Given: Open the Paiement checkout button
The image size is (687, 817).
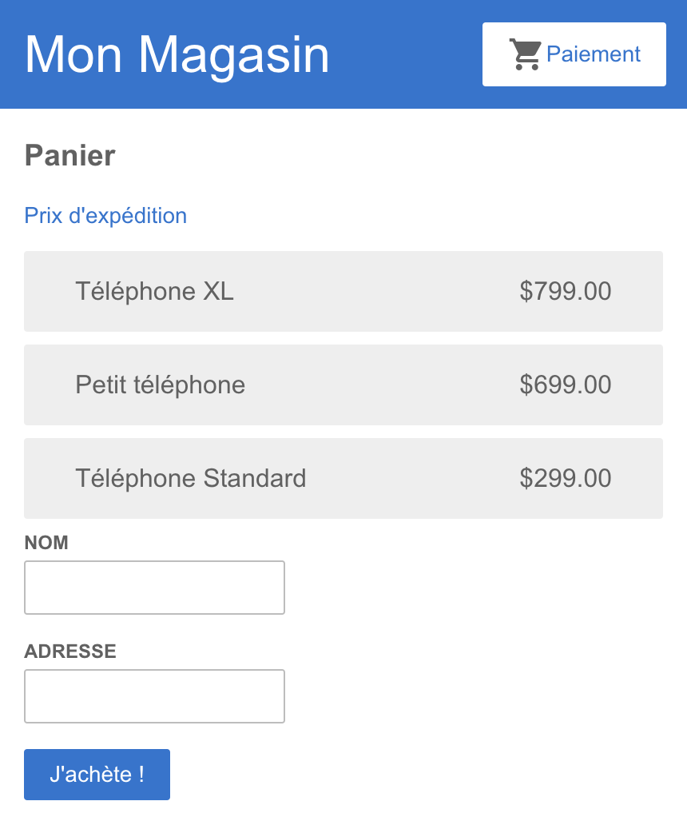Looking at the screenshot, I should click(574, 54).
